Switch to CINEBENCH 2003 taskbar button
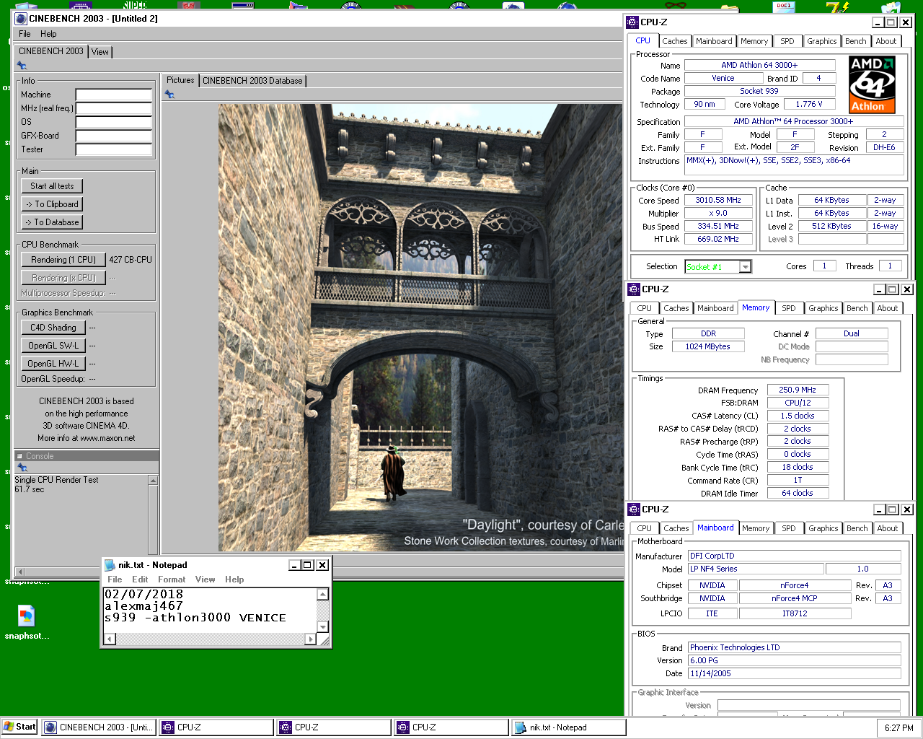The height and width of the screenshot is (739, 923). 100,727
